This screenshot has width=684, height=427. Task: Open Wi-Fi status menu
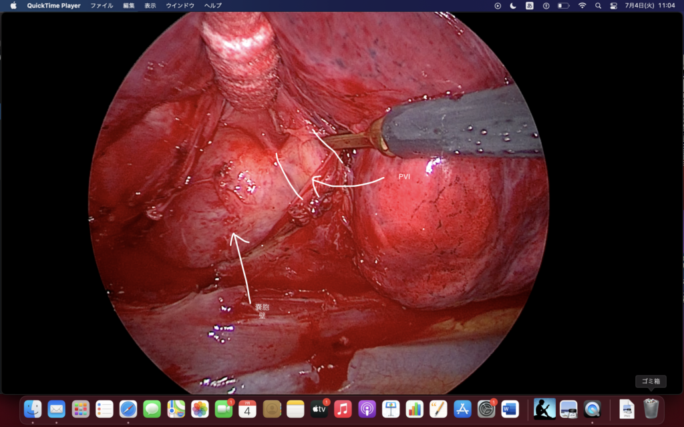(x=582, y=5)
